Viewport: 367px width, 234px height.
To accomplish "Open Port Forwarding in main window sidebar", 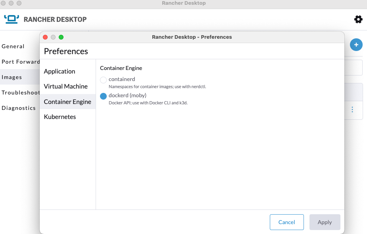I will [x=20, y=62].
